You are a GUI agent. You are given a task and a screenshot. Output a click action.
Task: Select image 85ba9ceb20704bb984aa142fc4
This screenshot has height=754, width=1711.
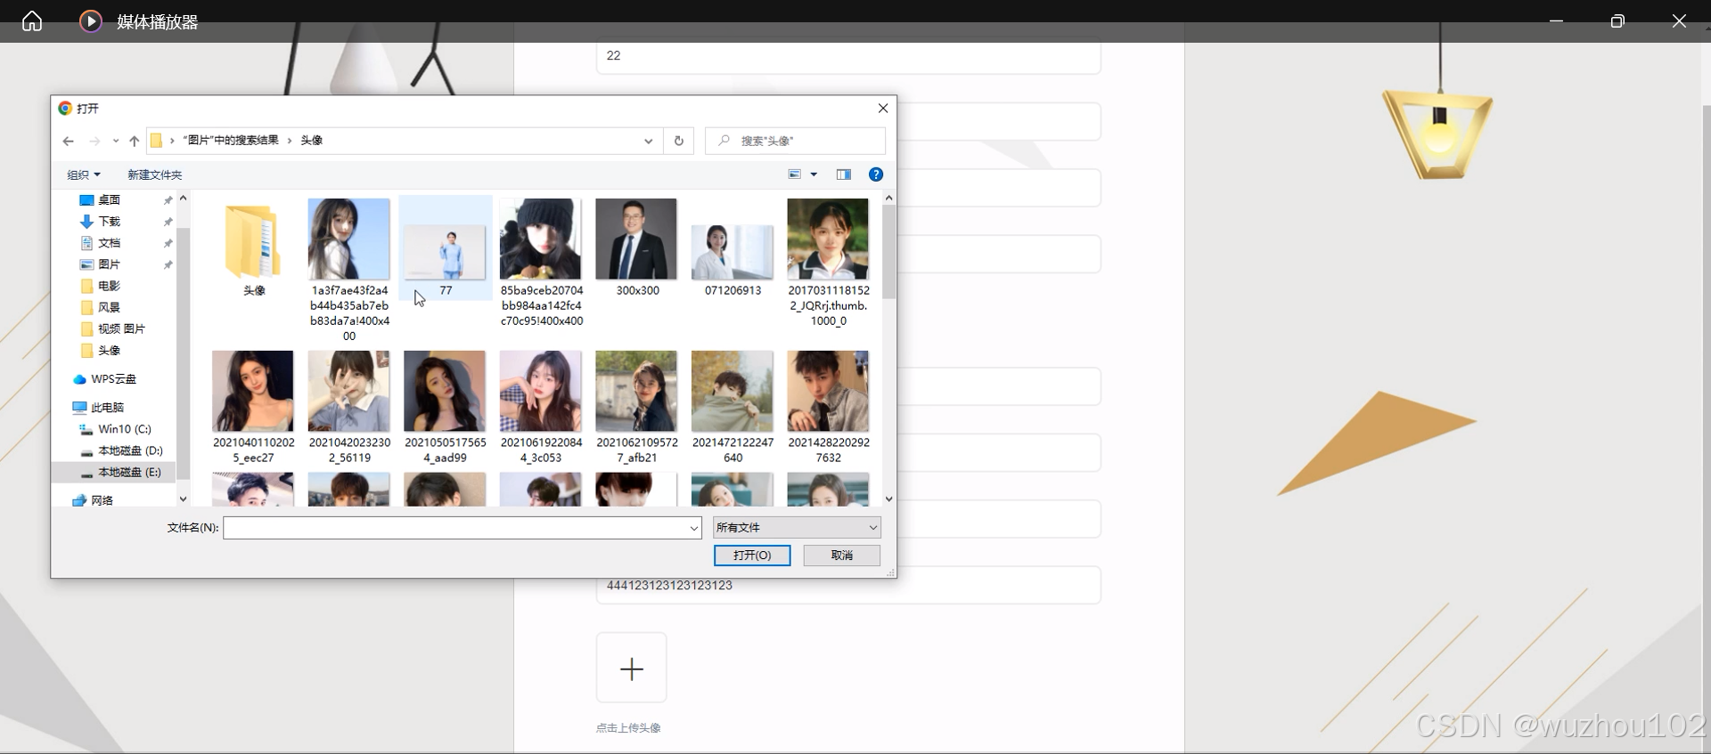tap(541, 263)
